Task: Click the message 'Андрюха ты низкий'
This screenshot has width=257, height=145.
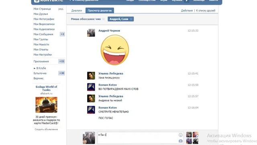Action: click(x=110, y=100)
